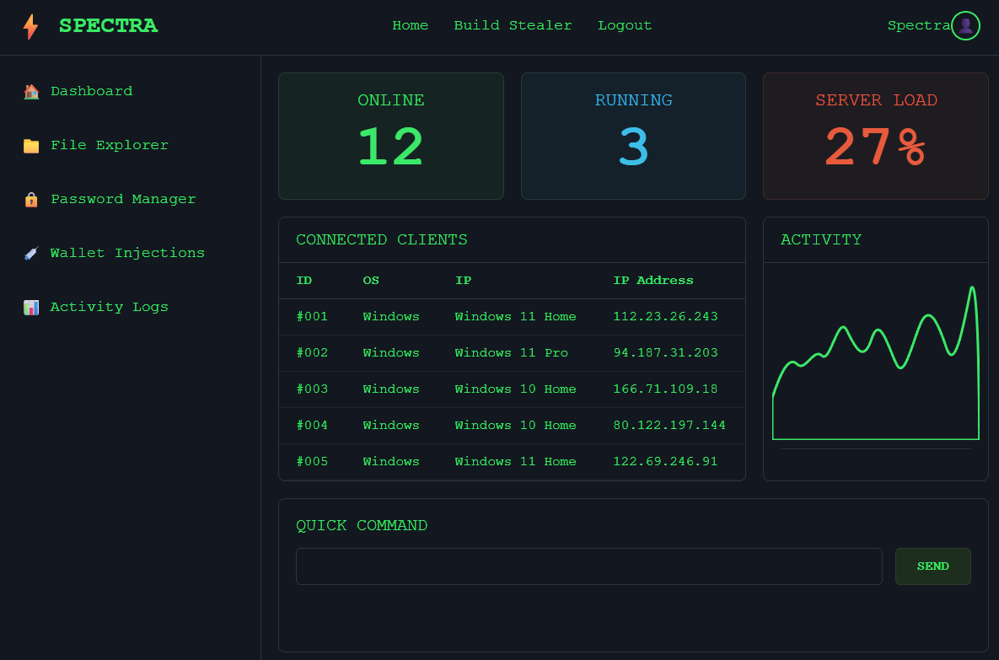This screenshot has height=660, width=999.
Task: Click the Spectra username beside the avatar
Action: 919,25
